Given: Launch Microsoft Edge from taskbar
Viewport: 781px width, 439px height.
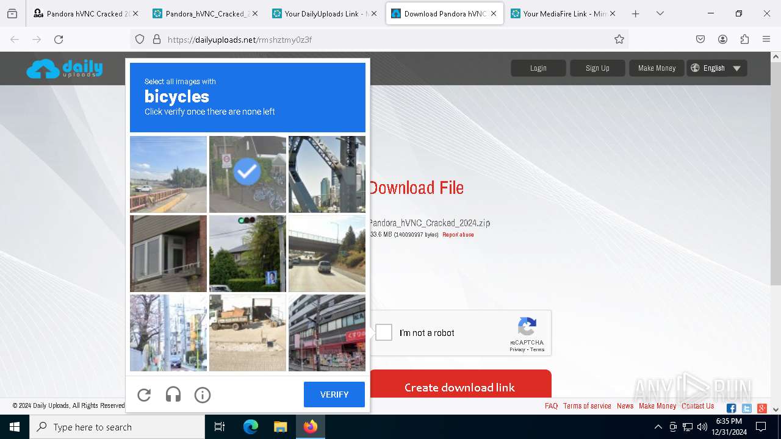Looking at the screenshot, I should click(x=251, y=427).
